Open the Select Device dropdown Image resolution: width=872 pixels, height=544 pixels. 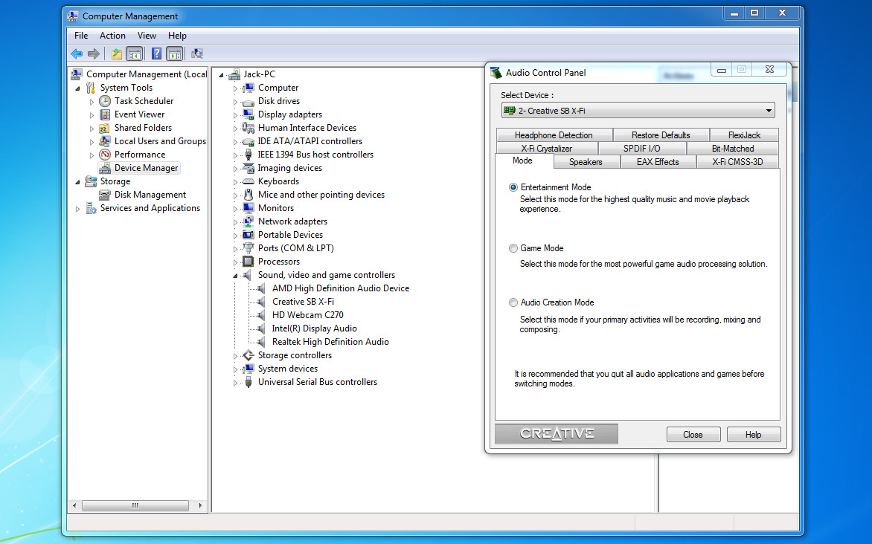[x=638, y=111]
